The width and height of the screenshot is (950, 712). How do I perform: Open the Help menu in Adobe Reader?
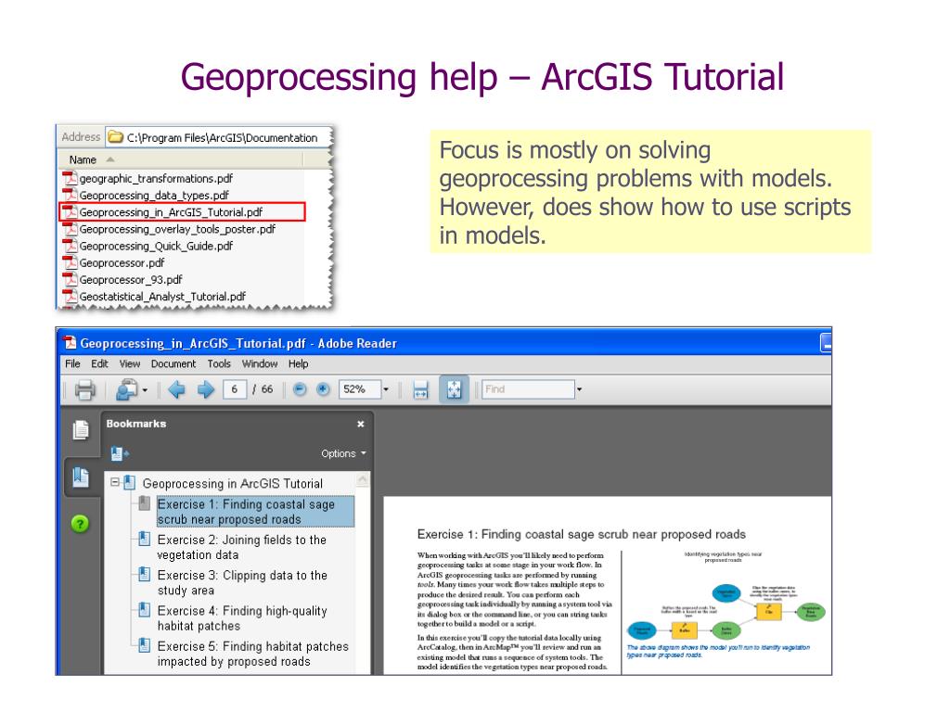pyautogui.click(x=298, y=363)
